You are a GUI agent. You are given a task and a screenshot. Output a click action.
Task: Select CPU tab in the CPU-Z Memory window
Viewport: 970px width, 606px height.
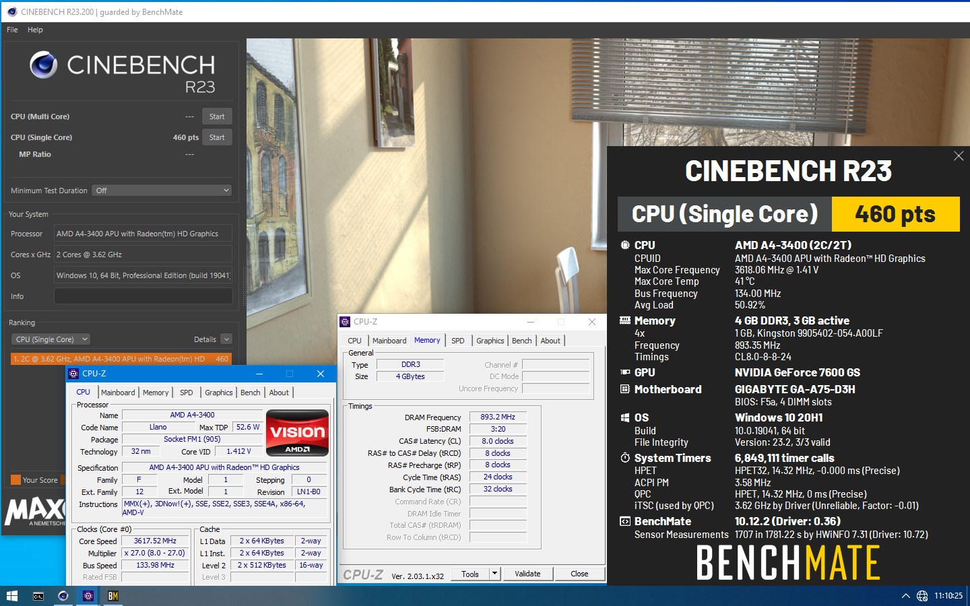pyautogui.click(x=354, y=341)
